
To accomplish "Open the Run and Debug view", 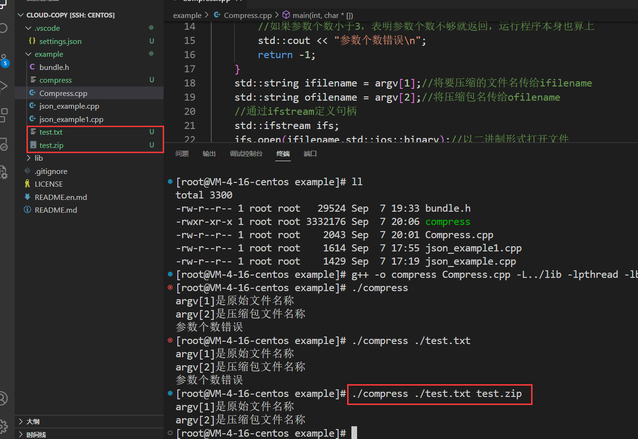I will pyautogui.click(x=3, y=86).
